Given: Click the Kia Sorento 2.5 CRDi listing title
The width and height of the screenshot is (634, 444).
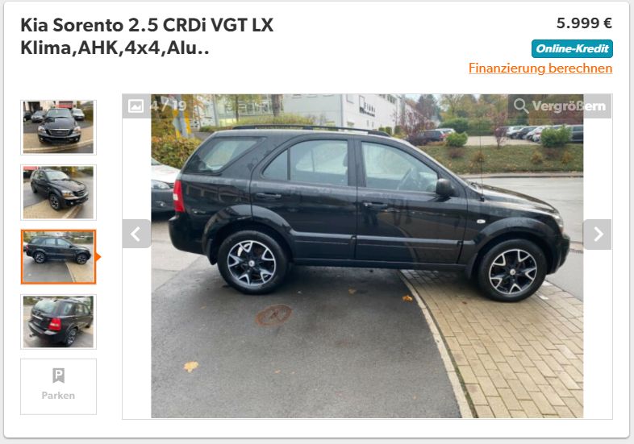Looking at the screenshot, I should tap(147, 25).
